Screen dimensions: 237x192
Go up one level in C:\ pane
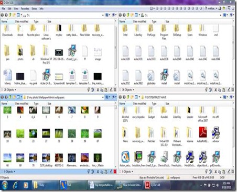pyautogui.click(x=128, y=15)
